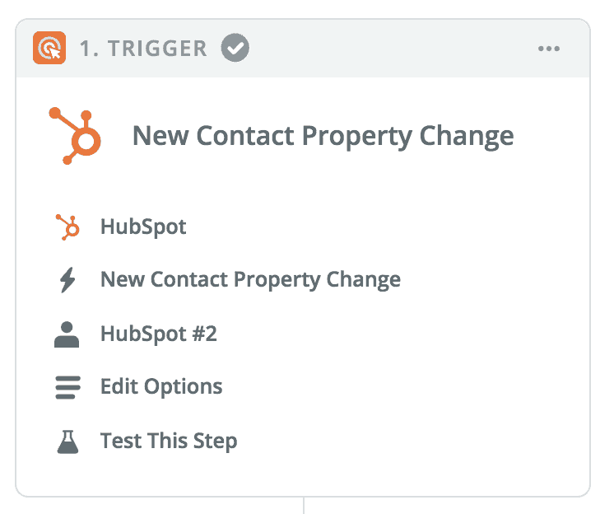
Task: Click the orange trigger step icon
Action: [49, 48]
